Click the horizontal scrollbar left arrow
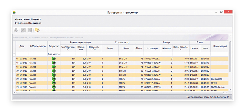The width and height of the screenshot is (245, 111). (x=14, y=92)
